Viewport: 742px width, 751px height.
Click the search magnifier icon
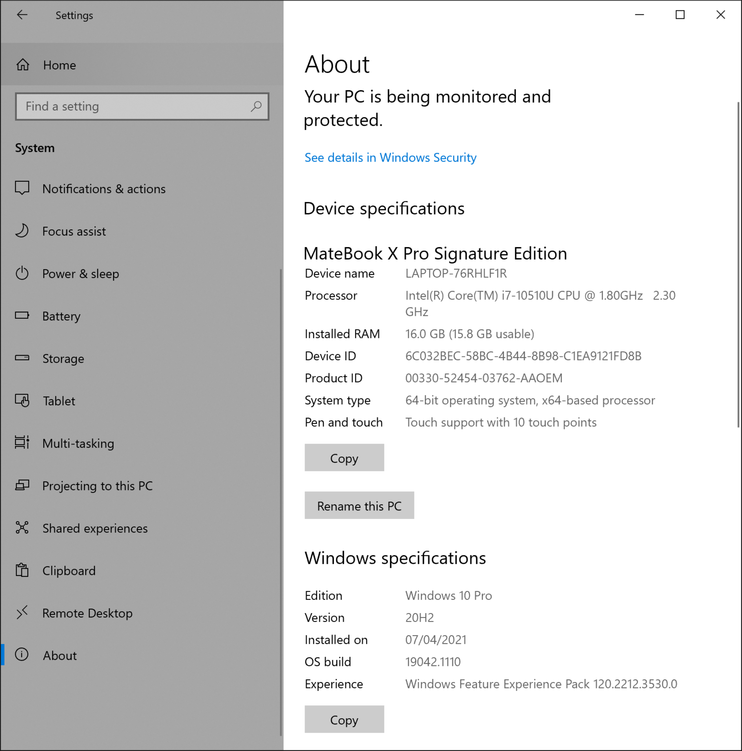coord(256,106)
